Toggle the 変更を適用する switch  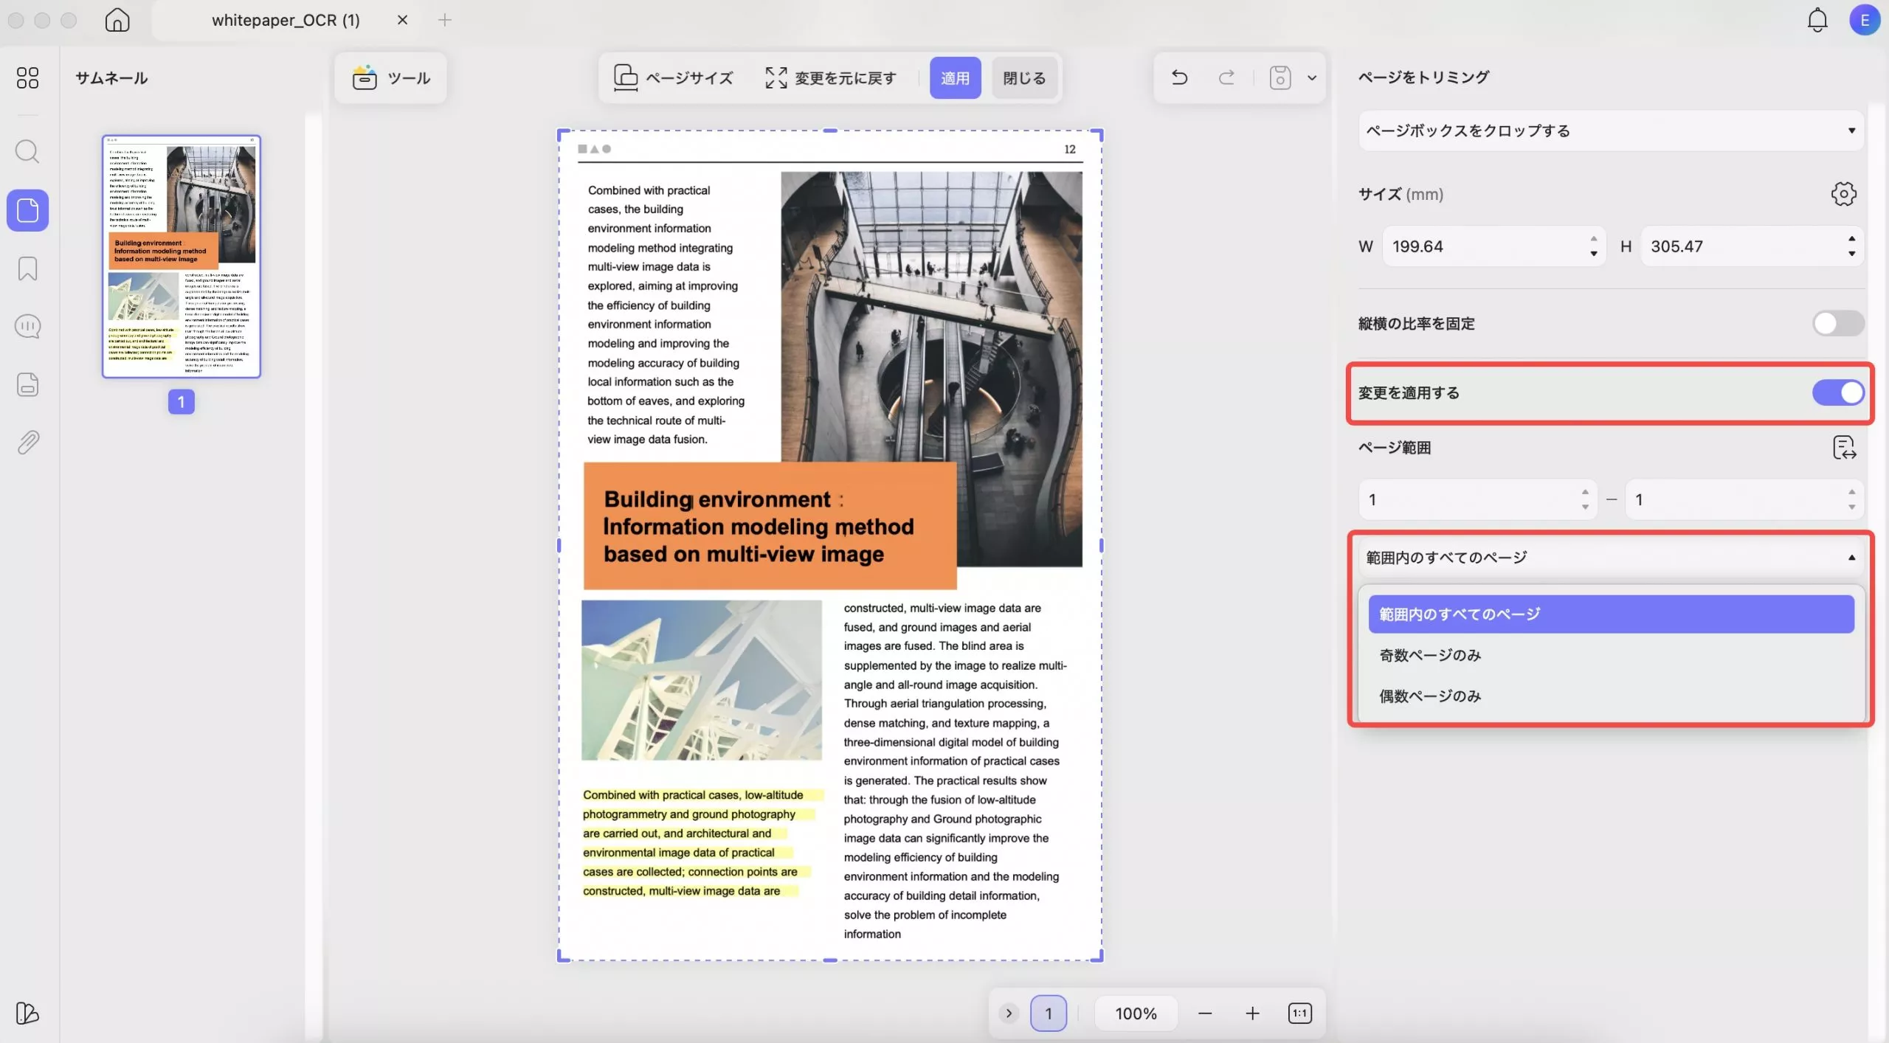[1837, 392]
